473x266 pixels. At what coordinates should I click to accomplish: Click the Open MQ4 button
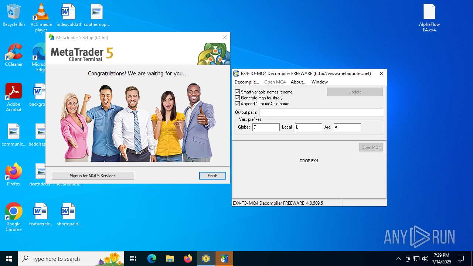click(371, 147)
